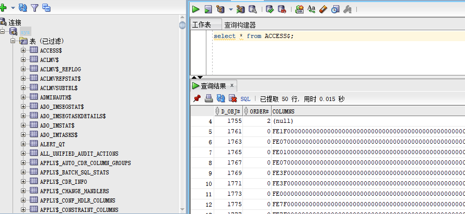Pin the query result with the red pin
This screenshot has width=465, height=214.
(197, 98)
